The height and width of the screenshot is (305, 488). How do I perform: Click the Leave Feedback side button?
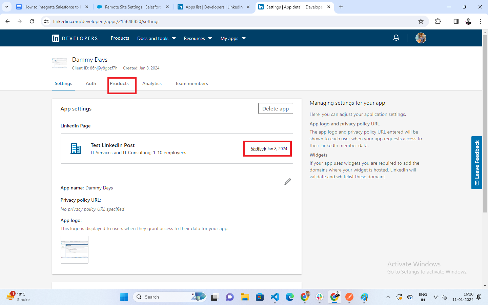[477, 163]
